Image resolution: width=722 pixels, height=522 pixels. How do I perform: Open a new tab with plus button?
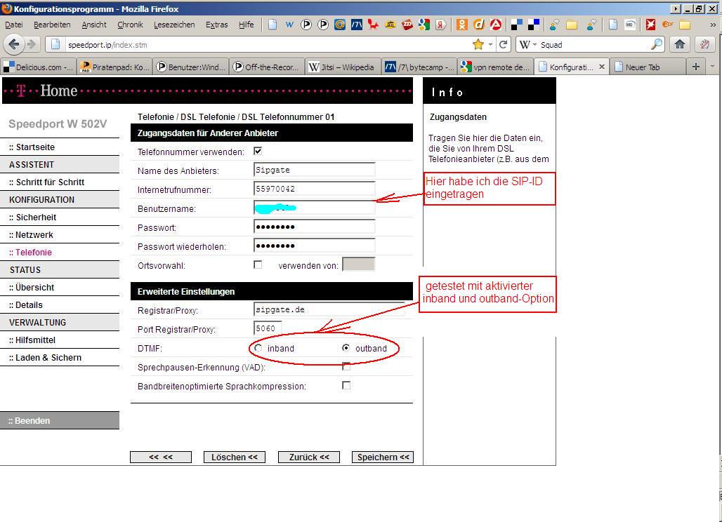[x=696, y=67]
